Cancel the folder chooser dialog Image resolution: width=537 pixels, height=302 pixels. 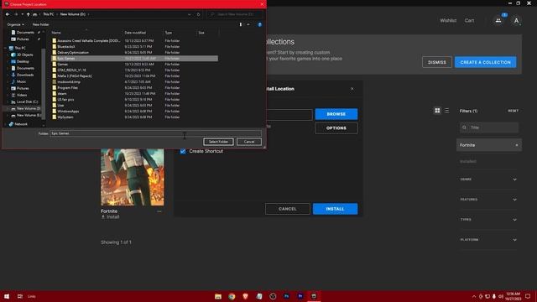coord(249,142)
